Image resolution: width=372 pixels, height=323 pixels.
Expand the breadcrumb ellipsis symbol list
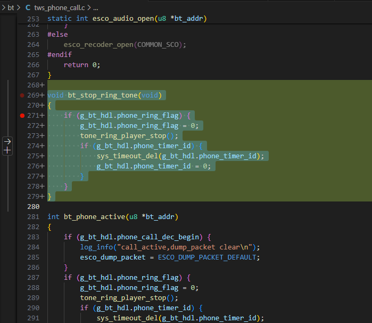[96, 8]
